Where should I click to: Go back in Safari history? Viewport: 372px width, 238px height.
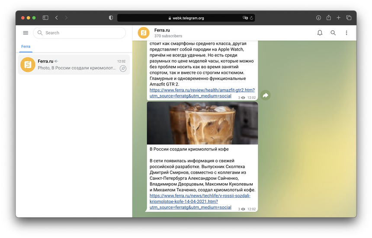(x=57, y=18)
